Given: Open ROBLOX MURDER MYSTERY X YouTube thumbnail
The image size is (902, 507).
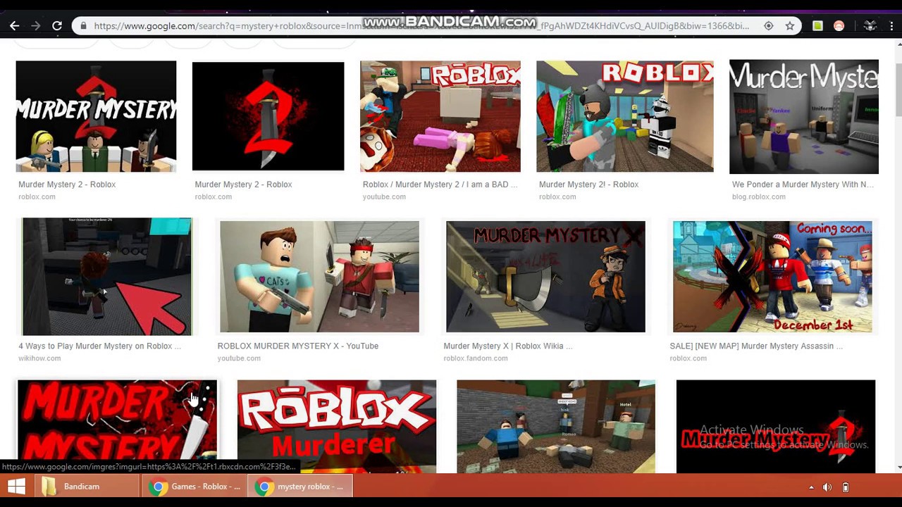Looking at the screenshot, I should (319, 277).
